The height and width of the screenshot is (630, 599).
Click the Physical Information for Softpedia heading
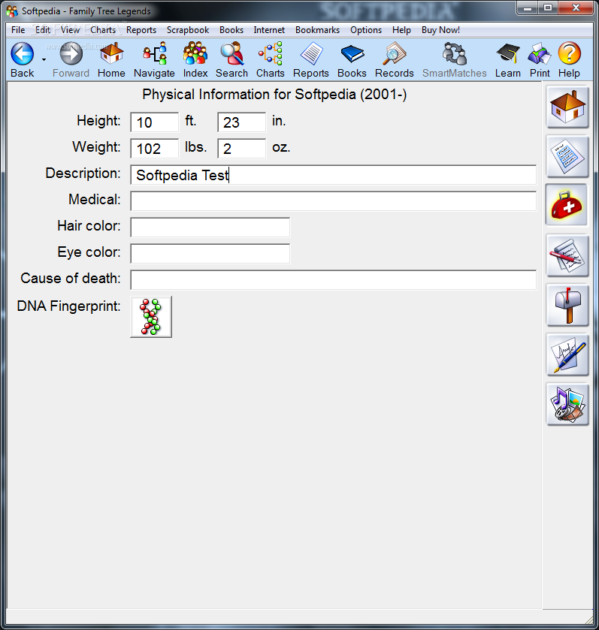tap(274, 95)
